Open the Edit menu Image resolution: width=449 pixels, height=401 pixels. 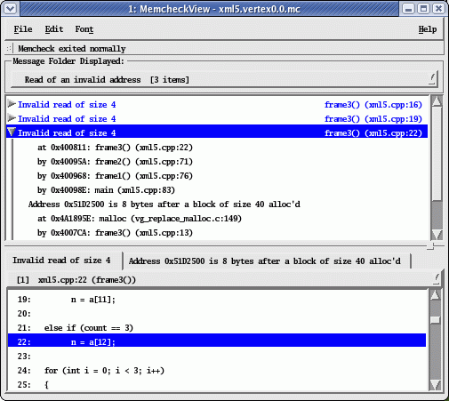pos(54,29)
